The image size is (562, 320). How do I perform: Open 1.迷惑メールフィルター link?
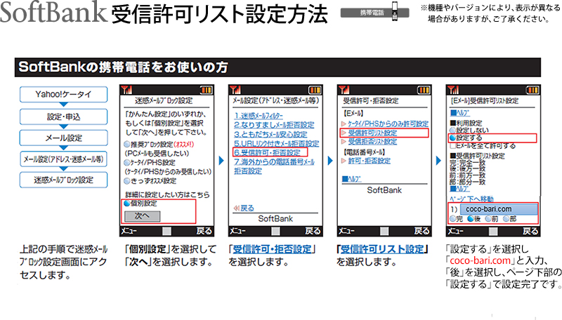click(259, 116)
